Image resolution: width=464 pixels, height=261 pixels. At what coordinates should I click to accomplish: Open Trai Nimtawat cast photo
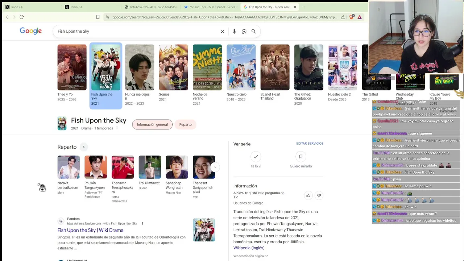click(x=150, y=167)
